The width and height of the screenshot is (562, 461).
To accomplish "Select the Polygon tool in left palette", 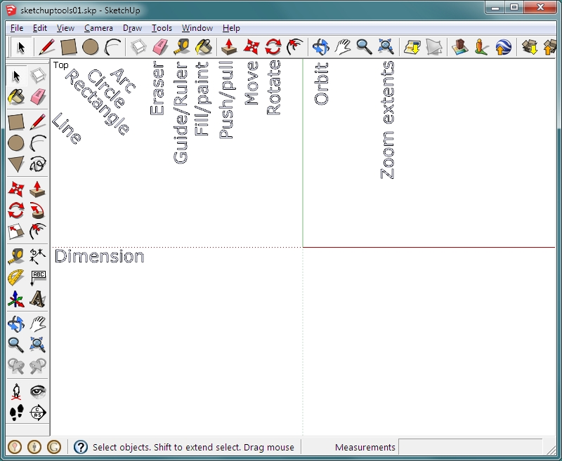I will pyautogui.click(x=16, y=164).
